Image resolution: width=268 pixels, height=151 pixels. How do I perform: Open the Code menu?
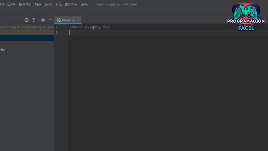point(11,4)
